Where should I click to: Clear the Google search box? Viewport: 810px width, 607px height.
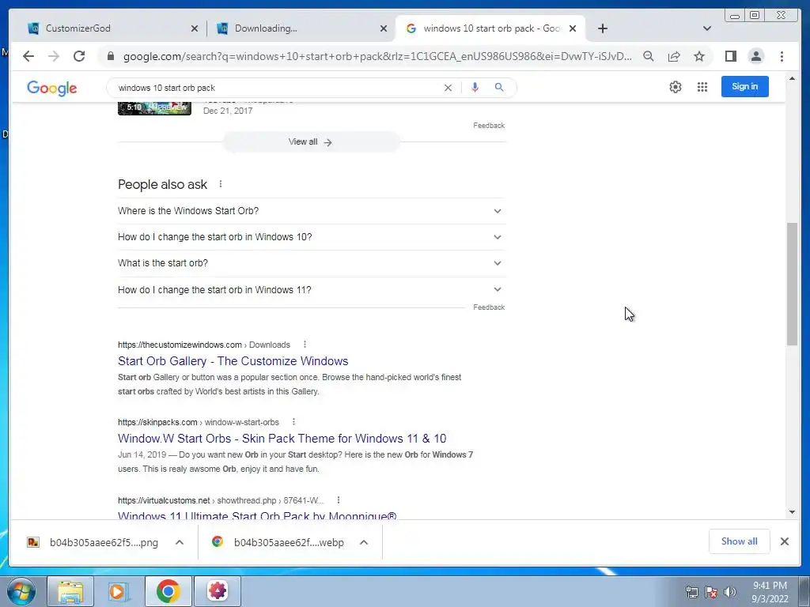tap(448, 88)
